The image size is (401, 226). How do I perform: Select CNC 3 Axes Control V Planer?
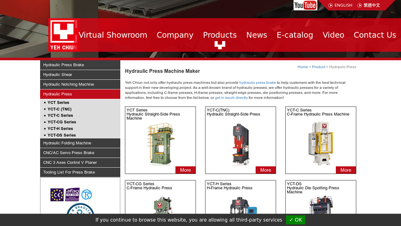[x=80, y=162]
